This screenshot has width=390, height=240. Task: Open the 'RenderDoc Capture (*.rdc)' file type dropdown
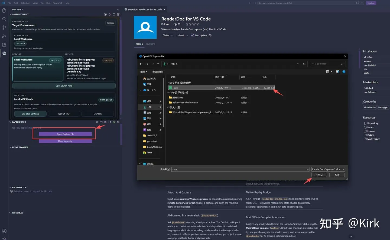click(328, 169)
